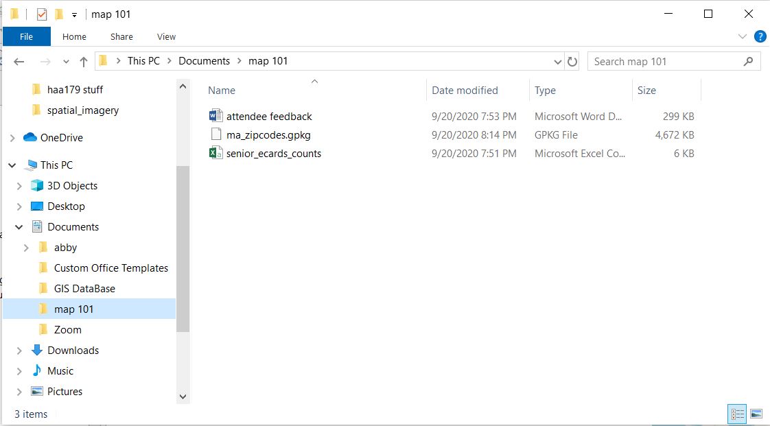This screenshot has height=426, width=770.
Task: Expand the 3D Objects tree node
Action: [x=19, y=186]
